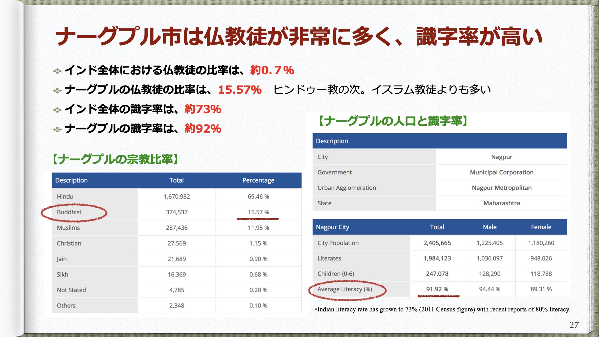Click the Nagpur City table header
The height and width of the screenshot is (337, 599).
(332, 227)
